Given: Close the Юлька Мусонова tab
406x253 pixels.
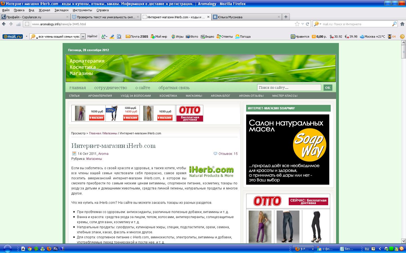Looking at the screenshot, I should (279, 17).
